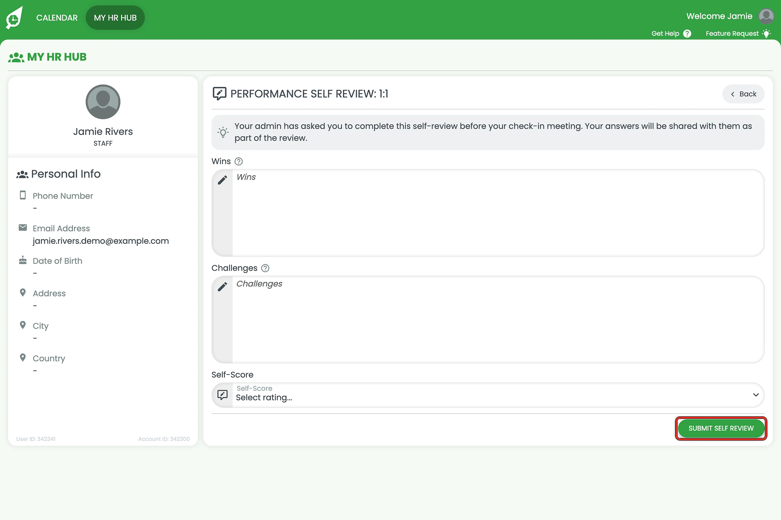Click the Welcome Jamie text
This screenshot has height=520, width=781.
719,16
